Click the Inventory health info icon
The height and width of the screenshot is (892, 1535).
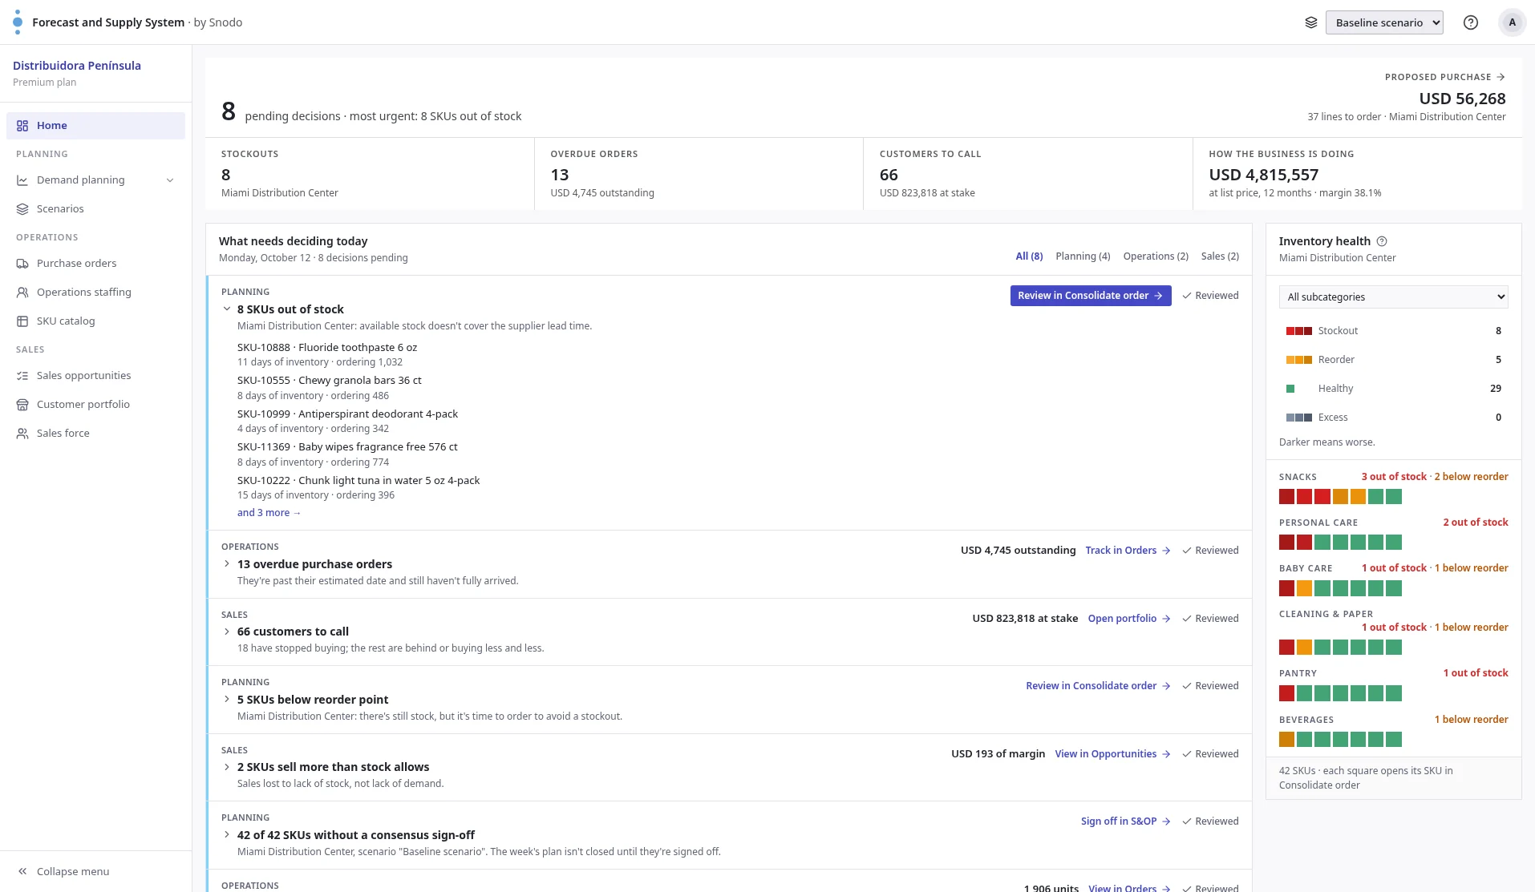[x=1382, y=241]
